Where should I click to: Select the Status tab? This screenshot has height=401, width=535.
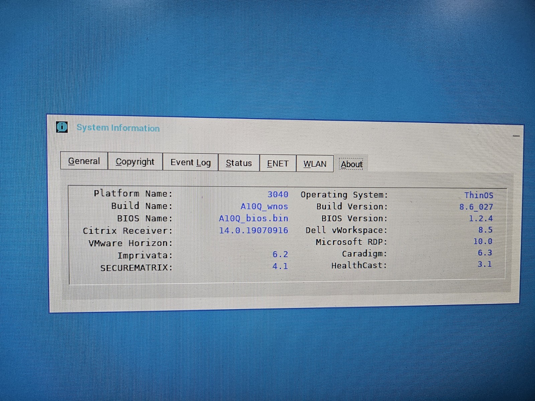click(x=239, y=163)
